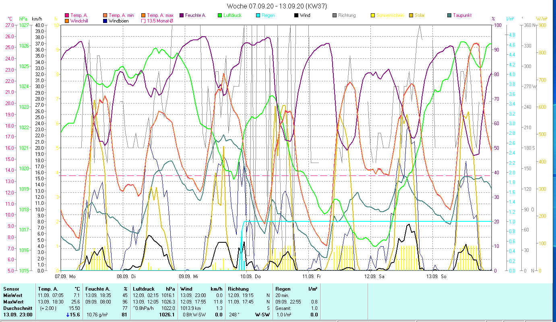Click the 'Luftdruck' legend label at the top

point(233,15)
